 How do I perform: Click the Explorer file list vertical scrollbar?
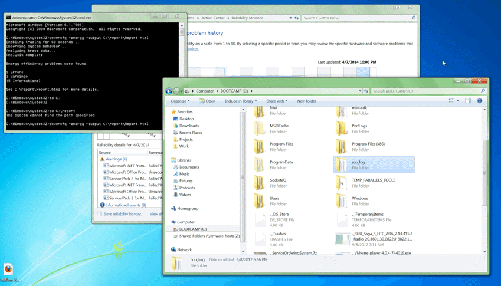[484, 172]
